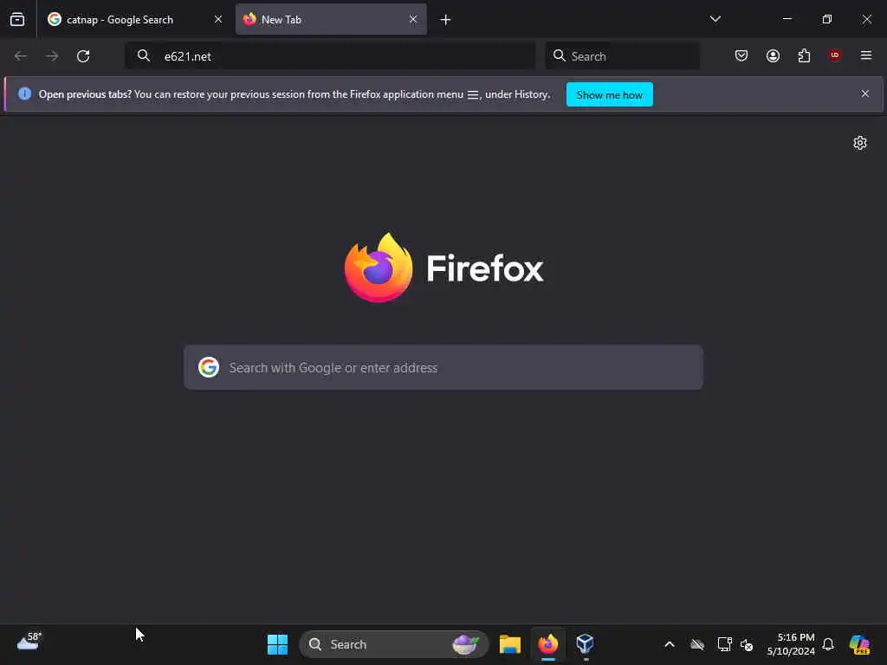The image size is (887, 665).
Task: Open New Tab personalize settings gear
Action: pos(860,143)
